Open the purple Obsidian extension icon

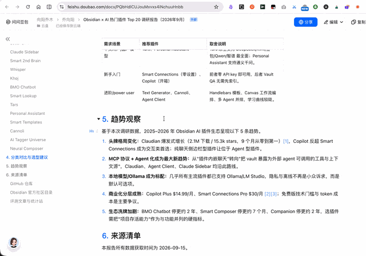tap(230, 7)
